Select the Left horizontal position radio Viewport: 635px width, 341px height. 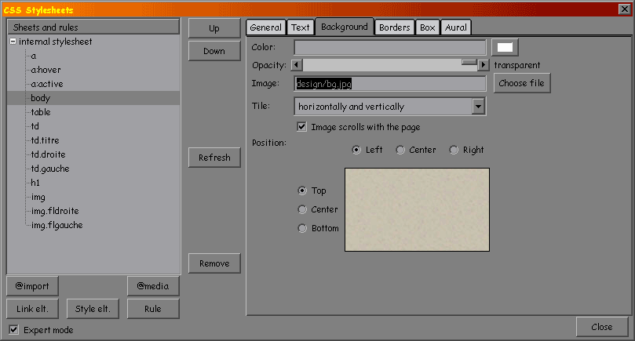point(356,150)
